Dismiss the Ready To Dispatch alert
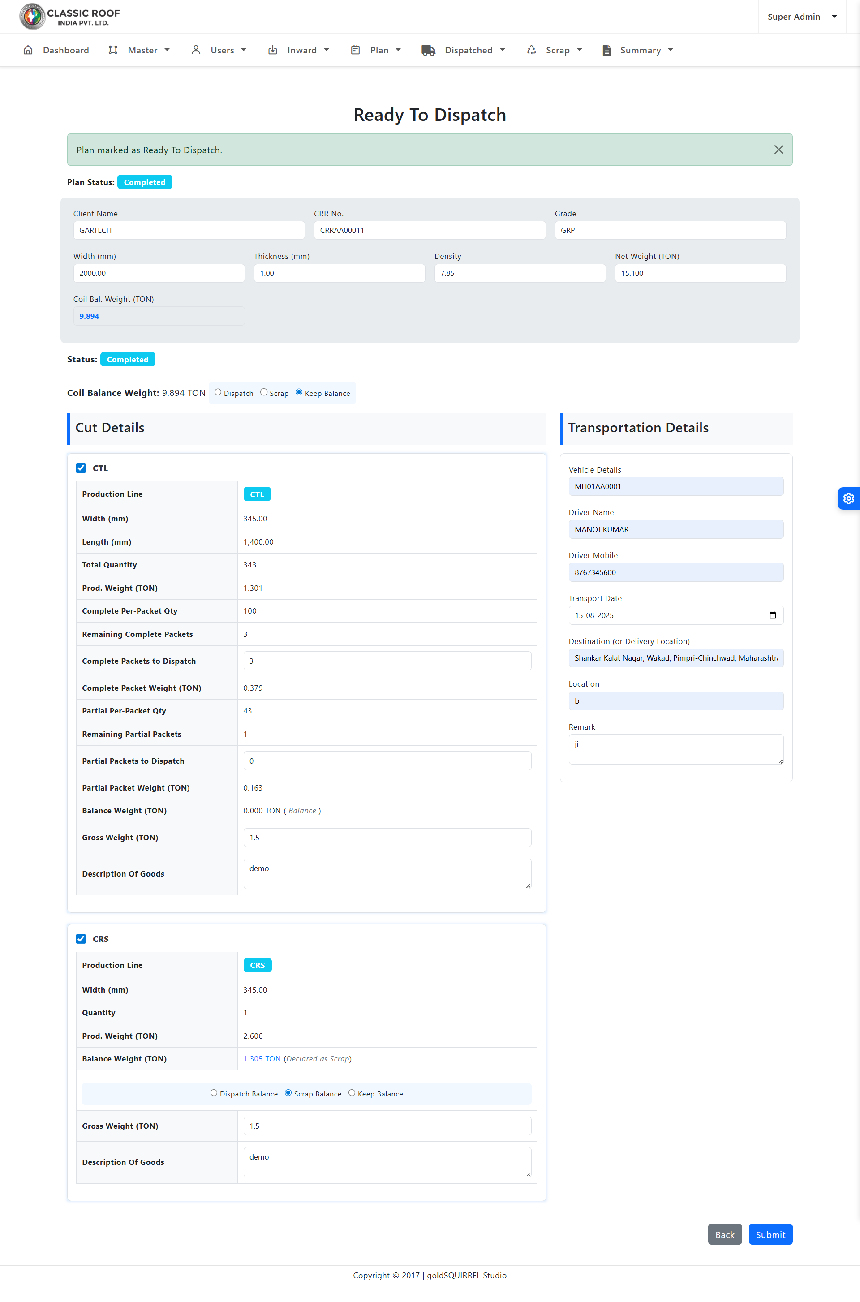This screenshot has width=860, height=1302. (x=778, y=150)
